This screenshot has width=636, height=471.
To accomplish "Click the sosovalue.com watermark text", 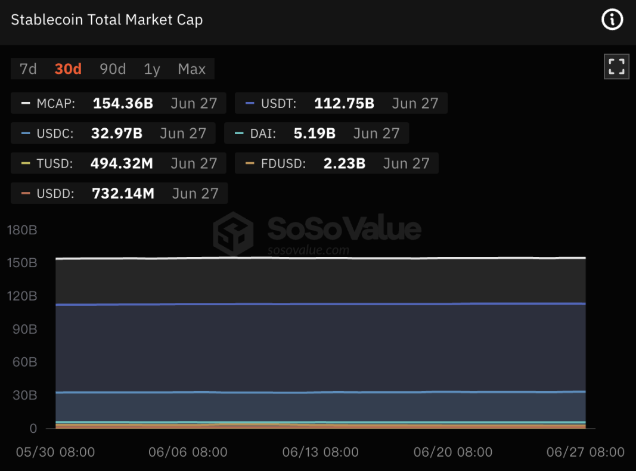I will tap(308, 249).
